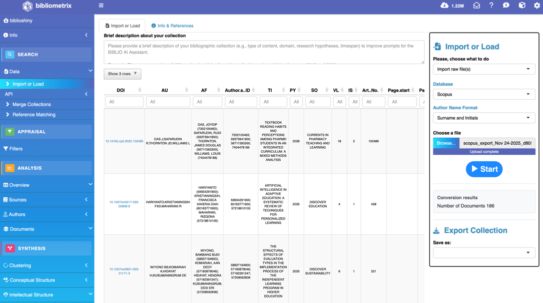
Task: Expand the Authors sidebar menu
Action: [x=47, y=214]
